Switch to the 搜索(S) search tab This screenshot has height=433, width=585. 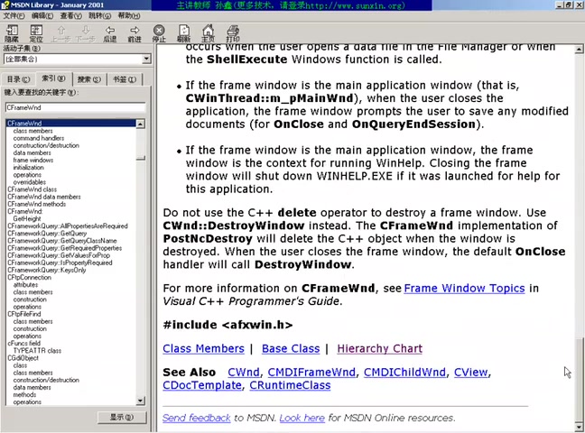point(88,79)
